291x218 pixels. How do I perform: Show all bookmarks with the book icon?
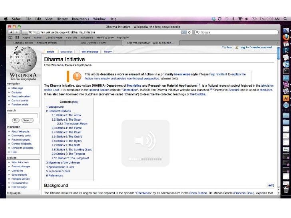point(10,38)
